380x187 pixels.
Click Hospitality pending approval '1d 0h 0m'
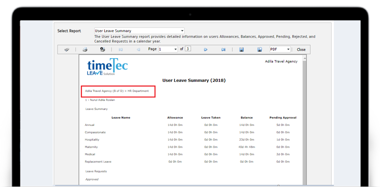(x=283, y=140)
